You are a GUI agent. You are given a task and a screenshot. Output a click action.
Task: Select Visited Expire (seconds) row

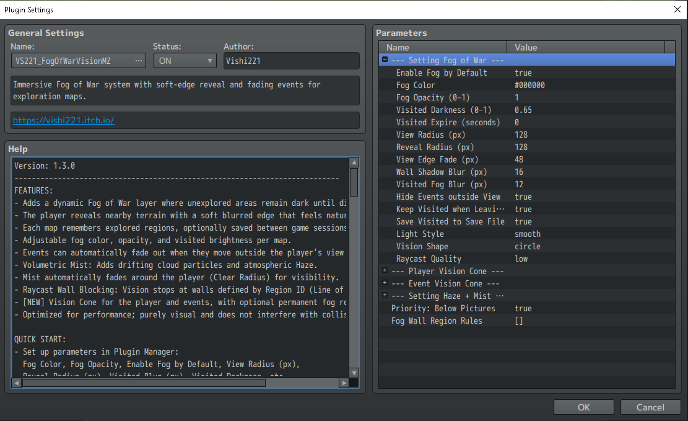tap(526, 122)
